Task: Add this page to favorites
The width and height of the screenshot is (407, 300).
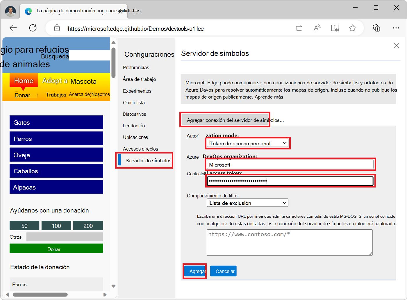Action: (353, 28)
